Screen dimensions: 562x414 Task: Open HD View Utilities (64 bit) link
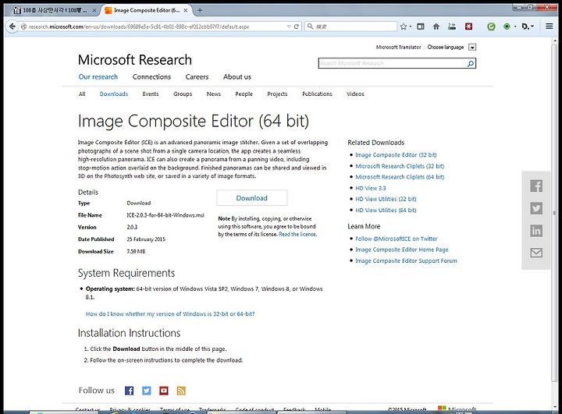pos(386,211)
